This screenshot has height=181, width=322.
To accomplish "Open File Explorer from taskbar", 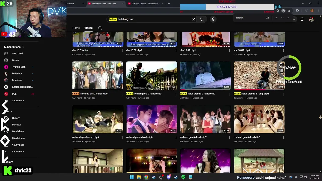I will [139, 177].
